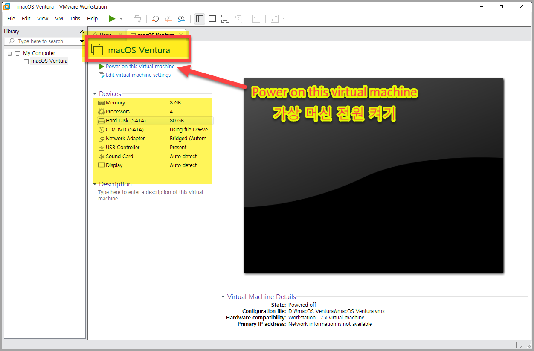Viewport: 534px width, 351px height.
Task: Switch to the Home tab
Action: [105, 35]
